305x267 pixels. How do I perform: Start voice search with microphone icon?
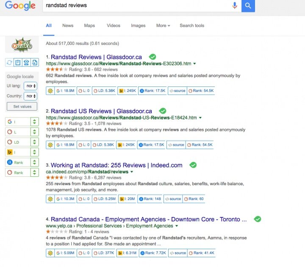pos(235,6)
